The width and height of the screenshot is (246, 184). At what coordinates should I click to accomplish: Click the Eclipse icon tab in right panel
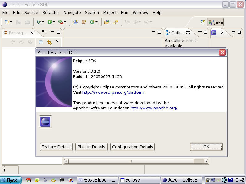click(x=214, y=33)
